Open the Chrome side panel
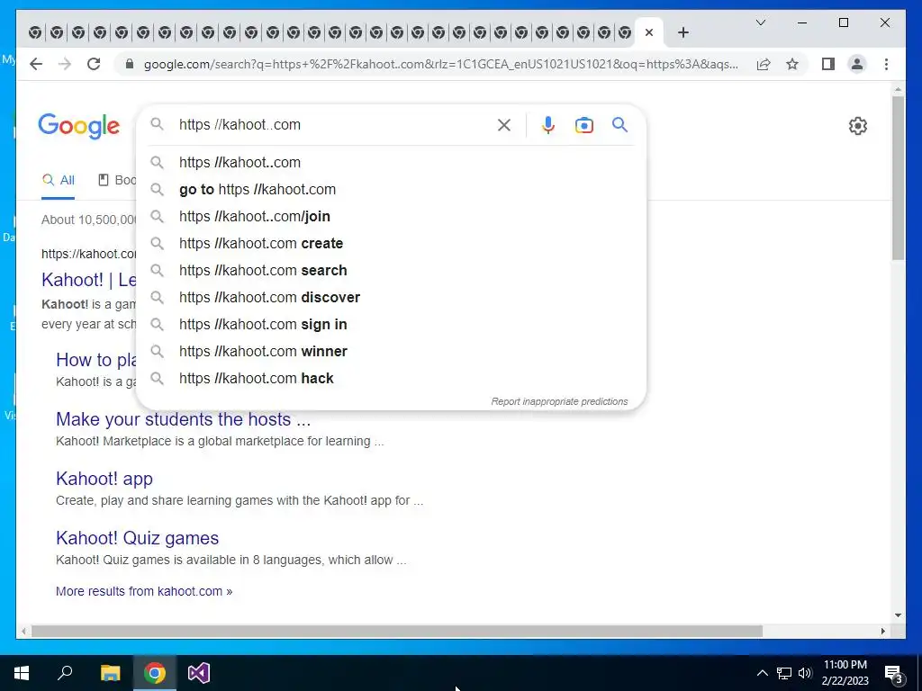 [828, 64]
